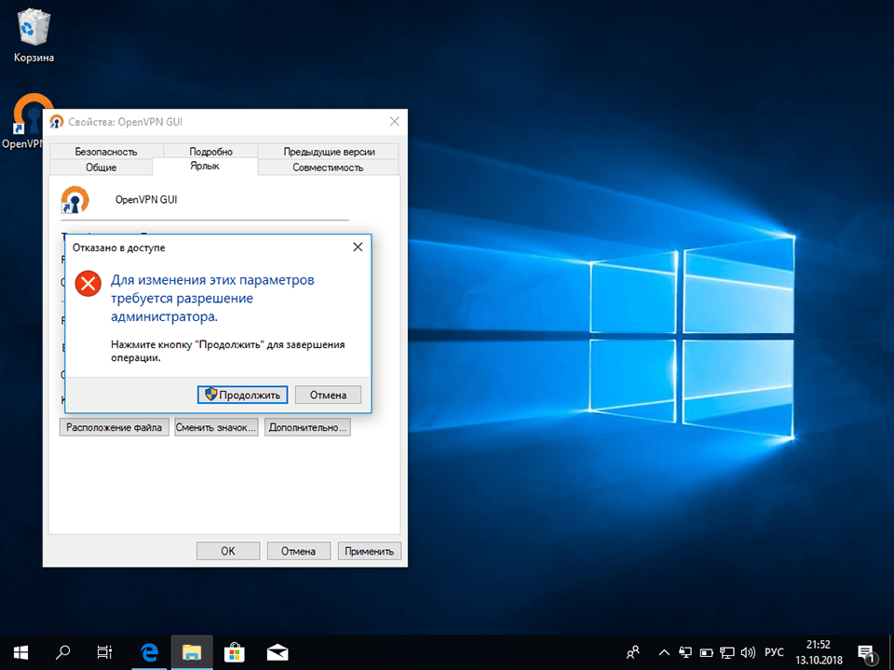Switch to the Совместимость tab
This screenshot has width=894, height=670.
(328, 167)
